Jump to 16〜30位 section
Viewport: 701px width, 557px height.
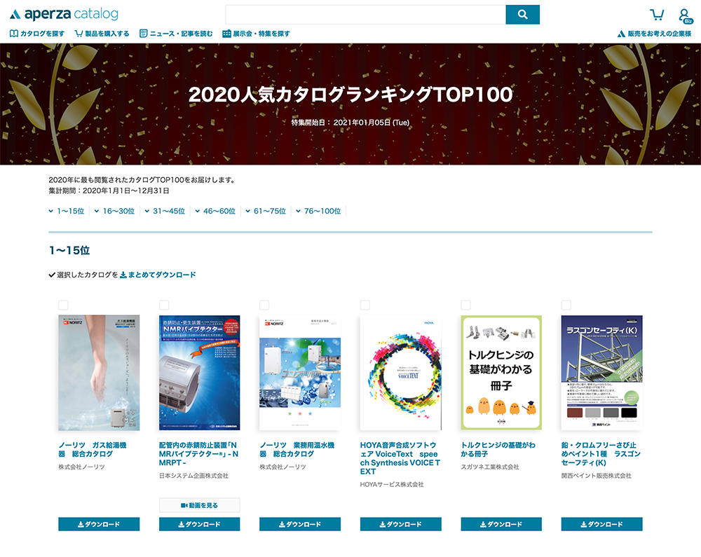click(114, 211)
